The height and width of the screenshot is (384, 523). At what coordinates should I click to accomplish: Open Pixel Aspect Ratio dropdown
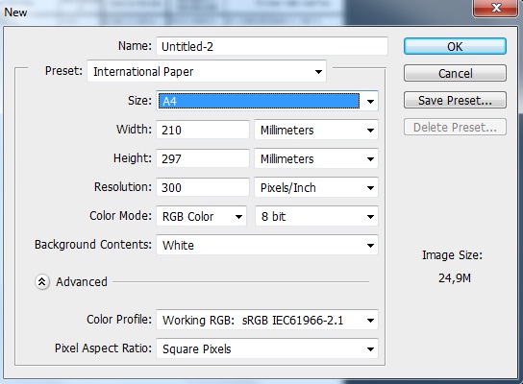[267, 348]
